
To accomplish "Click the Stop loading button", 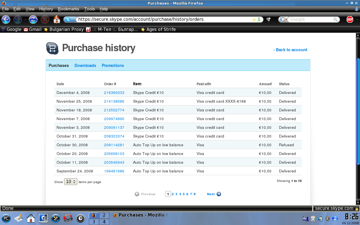I will coord(45,19).
